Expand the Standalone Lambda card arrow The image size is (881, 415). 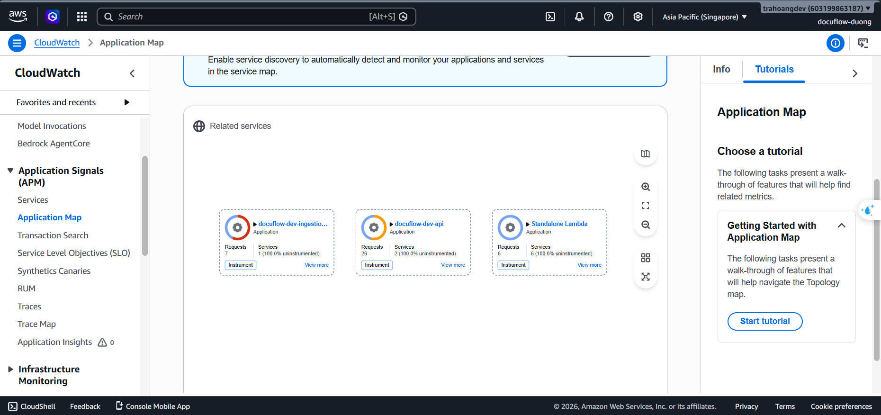point(528,224)
